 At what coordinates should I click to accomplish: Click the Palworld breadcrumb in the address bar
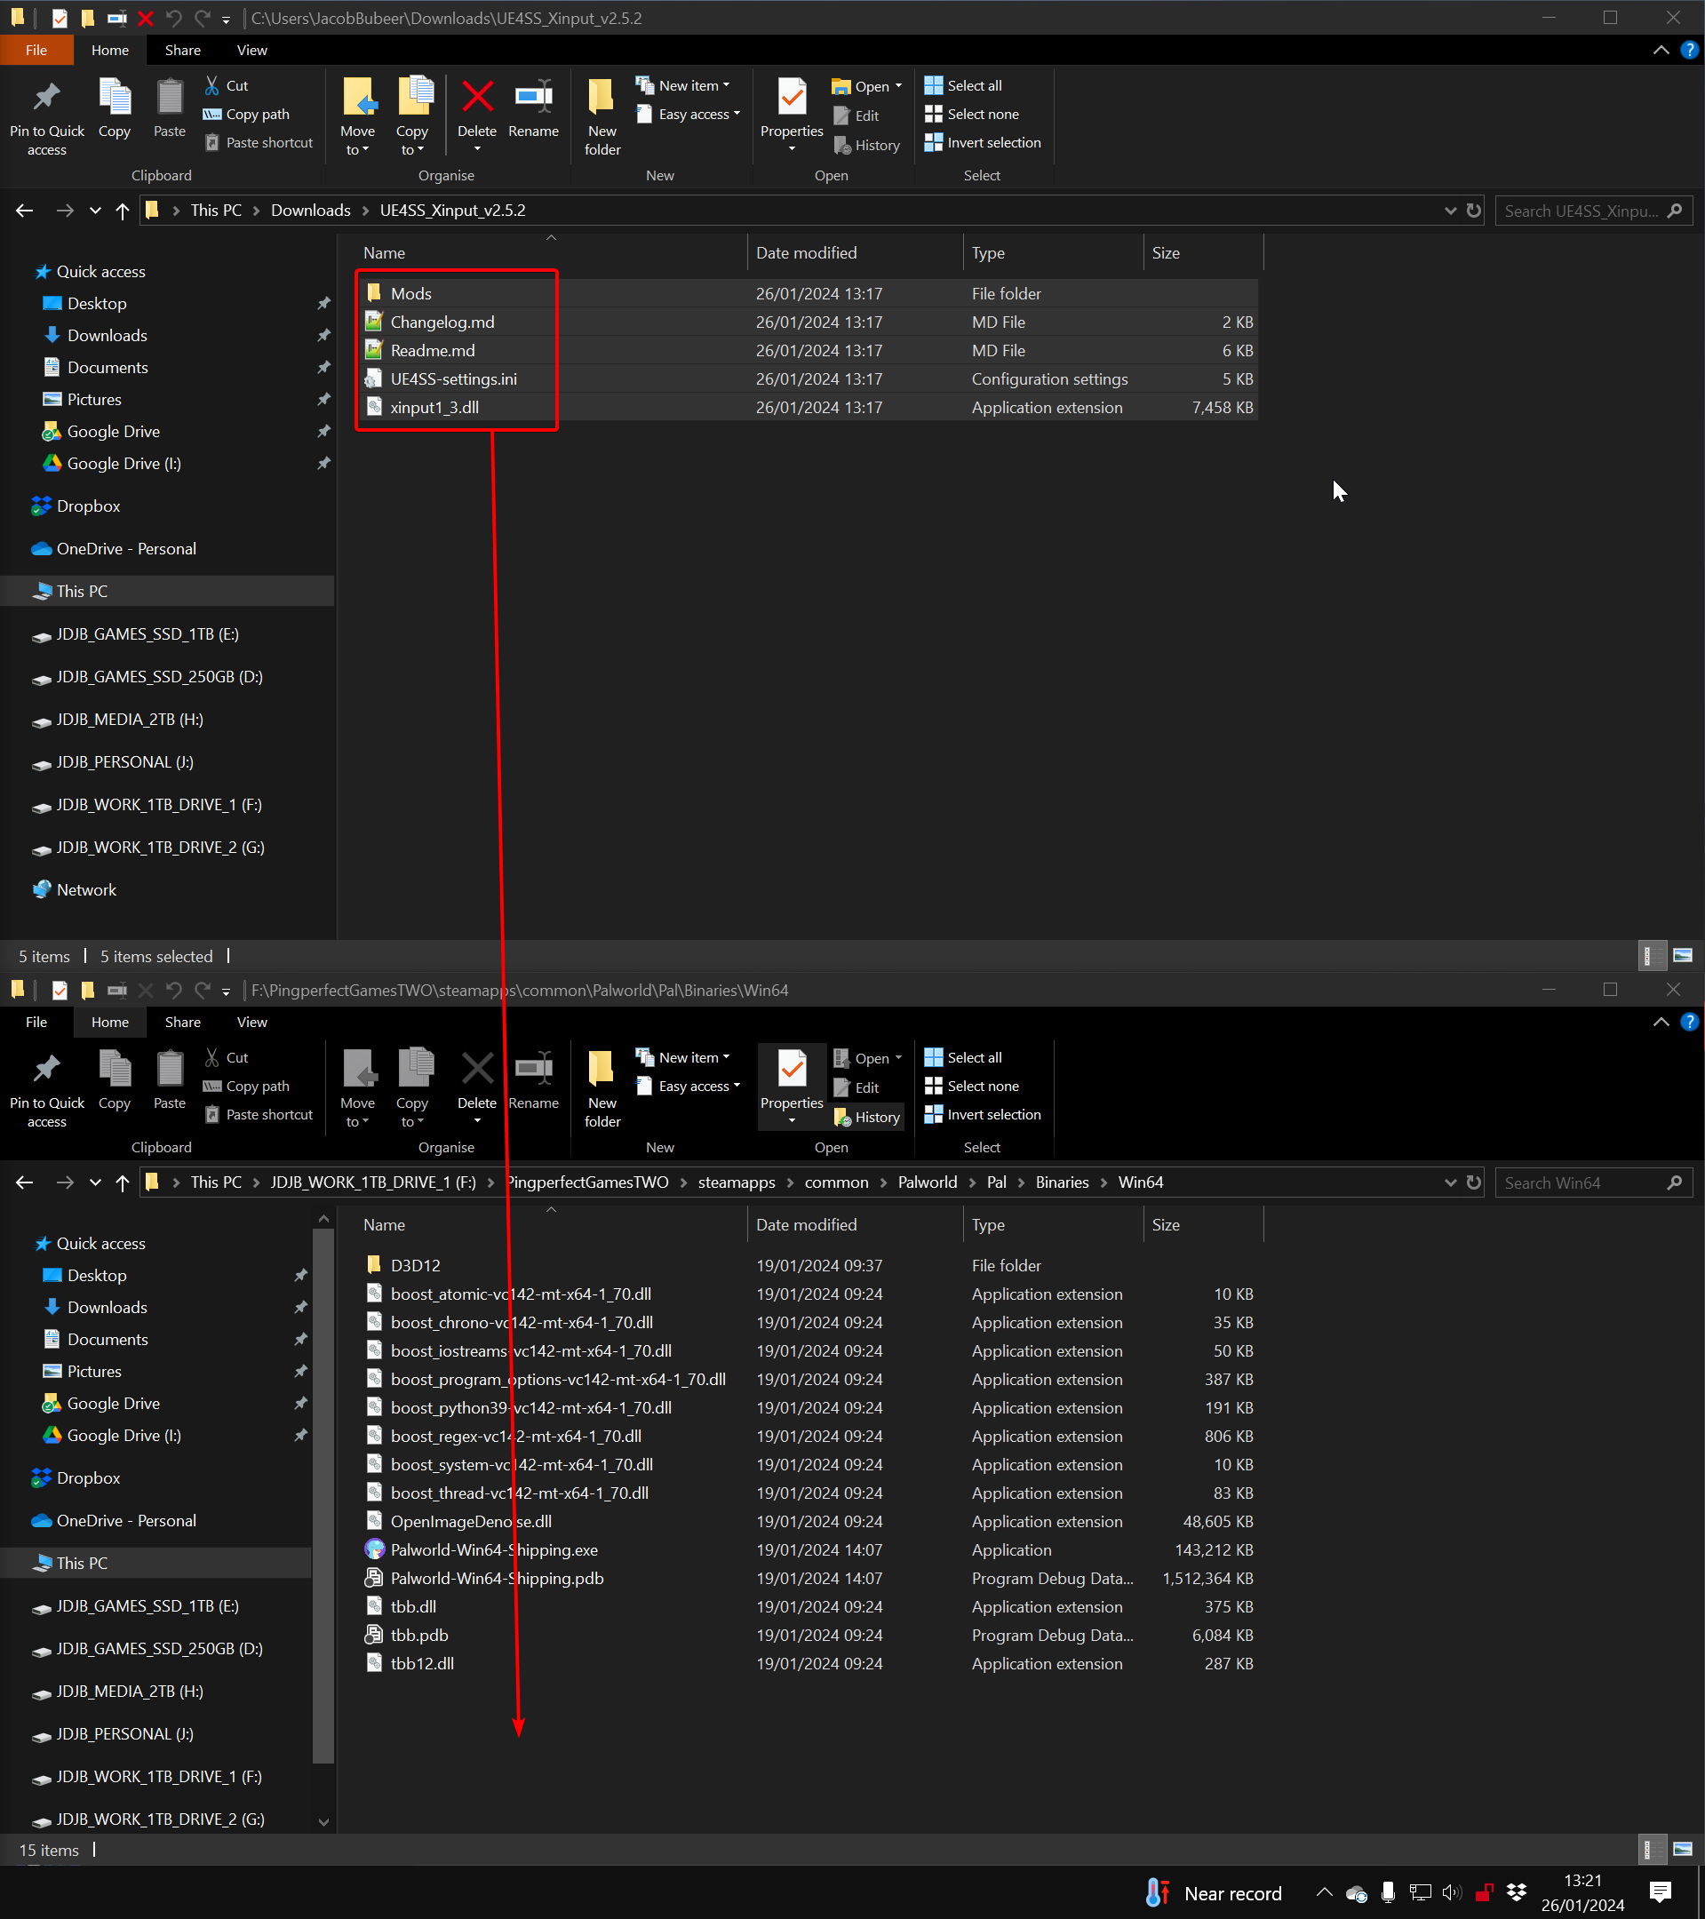point(927,1182)
